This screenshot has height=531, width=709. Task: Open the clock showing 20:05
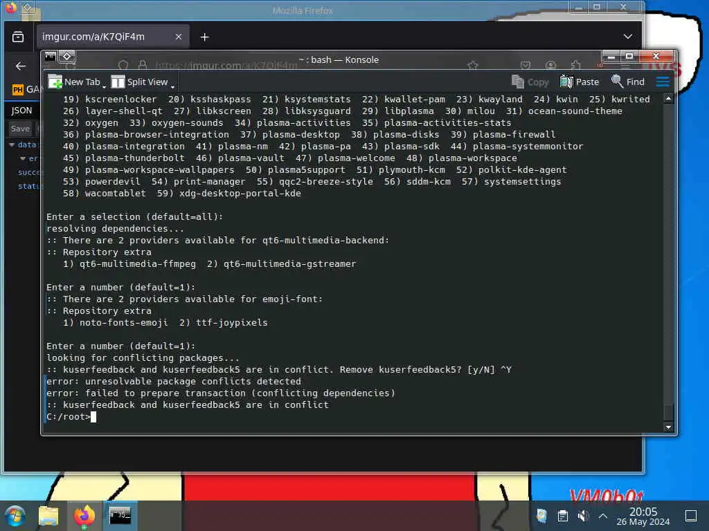(643, 516)
